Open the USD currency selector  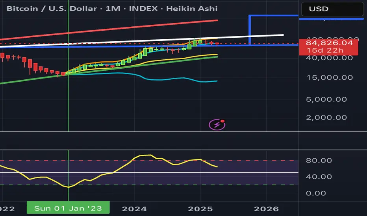(x=332, y=9)
